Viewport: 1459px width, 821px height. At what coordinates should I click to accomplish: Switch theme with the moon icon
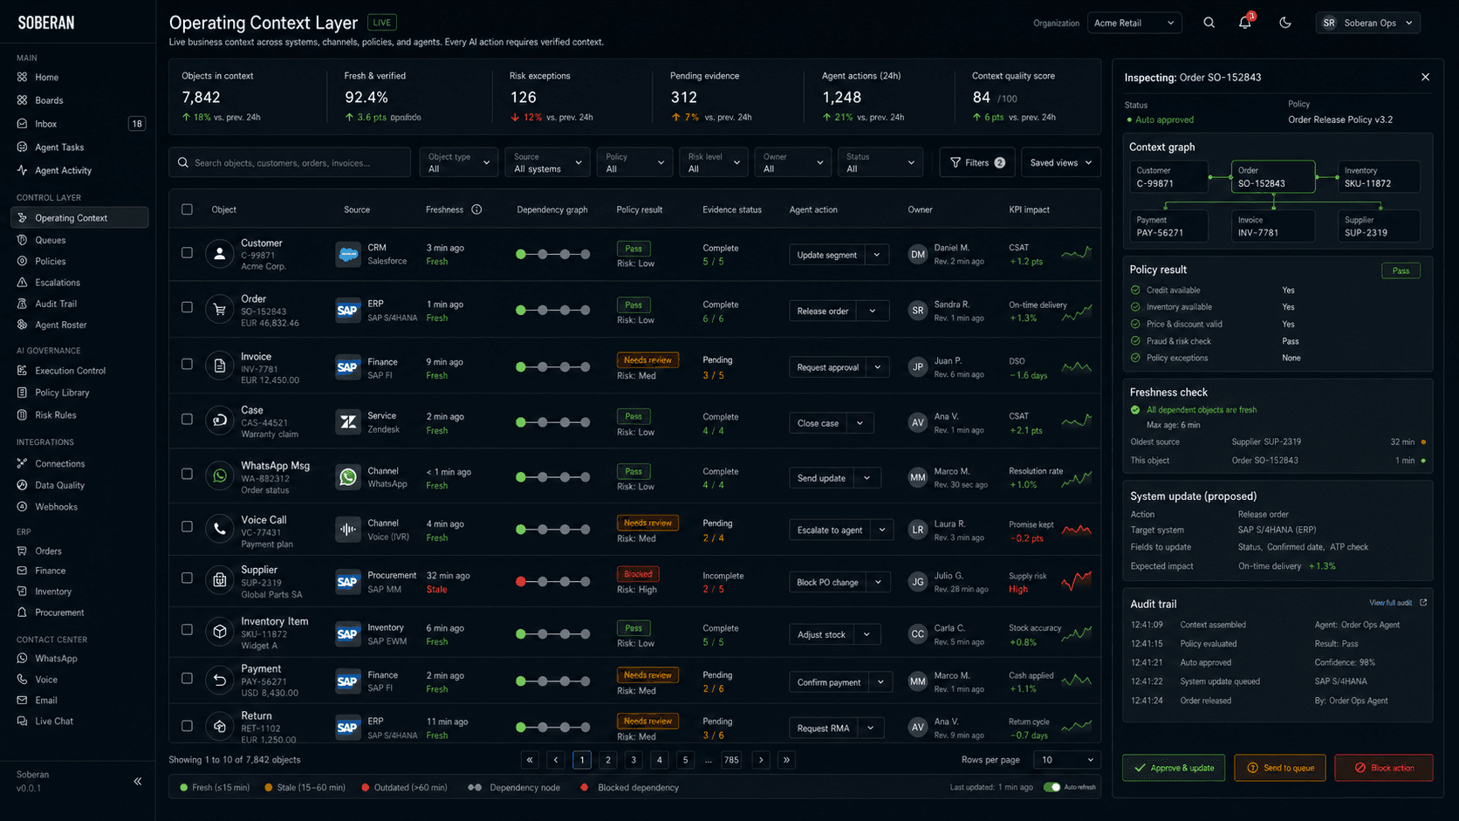coord(1285,23)
